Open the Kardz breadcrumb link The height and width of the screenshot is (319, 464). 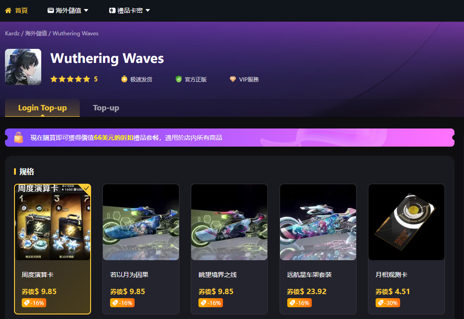pyautogui.click(x=12, y=33)
